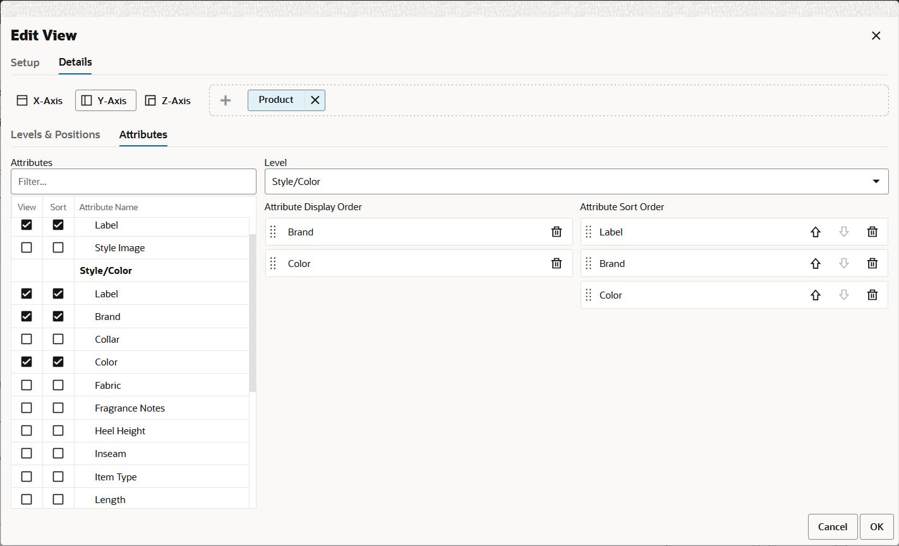Grab the Label drag handle in Sort Order
899x546 pixels.
pyautogui.click(x=588, y=232)
